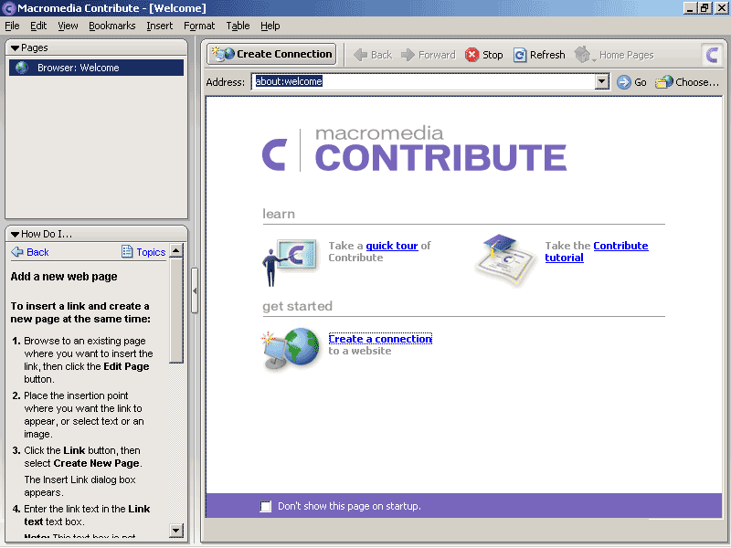Click the Go arrow icon
The image size is (731, 548).
pyautogui.click(x=624, y=82)
